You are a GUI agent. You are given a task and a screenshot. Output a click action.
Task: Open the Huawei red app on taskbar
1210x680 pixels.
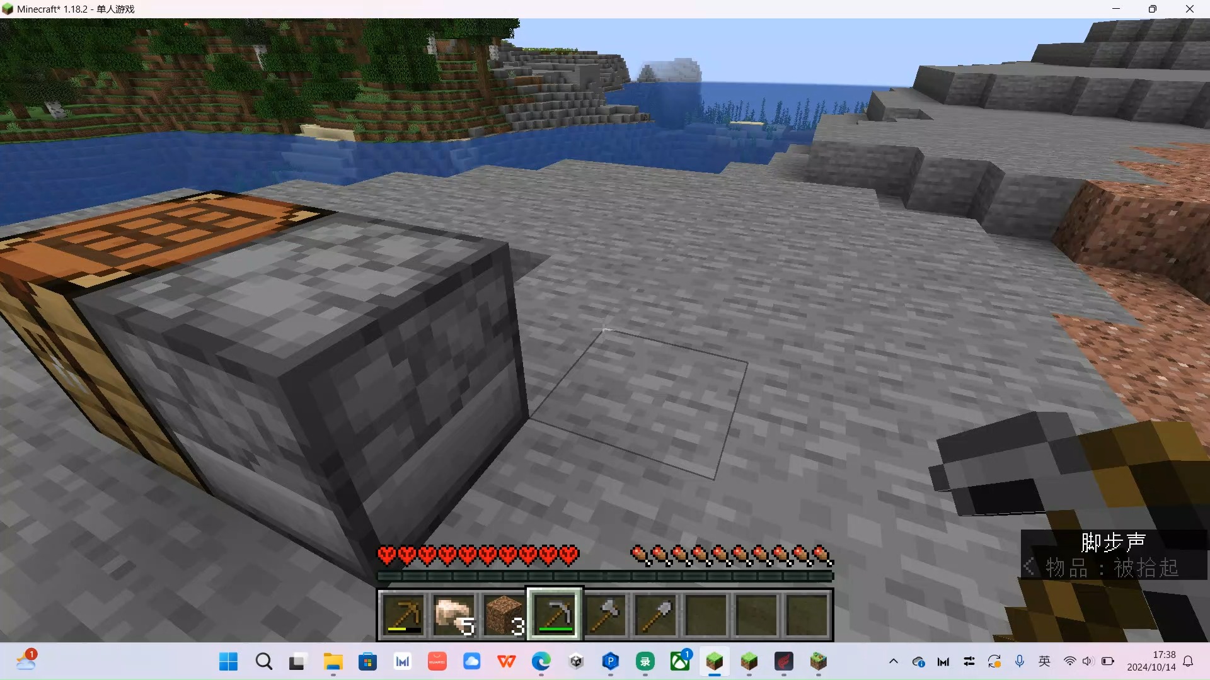[437, 662]
